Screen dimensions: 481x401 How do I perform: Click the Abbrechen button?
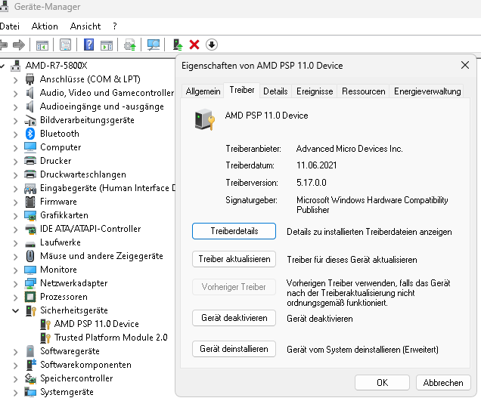point(443,383)
